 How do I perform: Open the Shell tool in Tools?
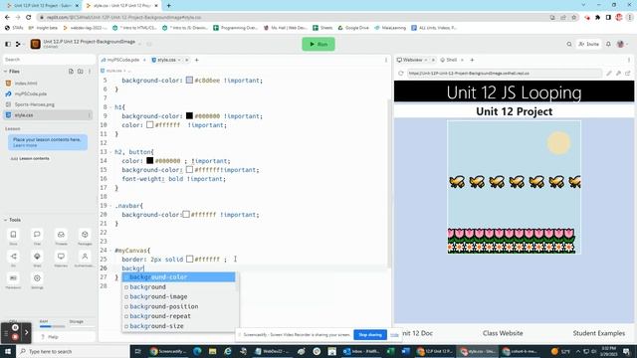tap(37, 259)
